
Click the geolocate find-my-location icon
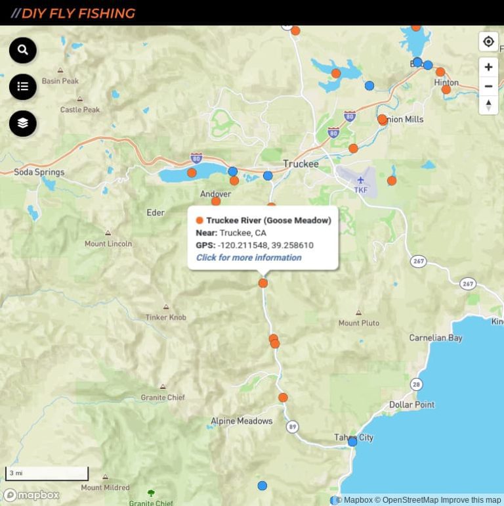[488, 42]
